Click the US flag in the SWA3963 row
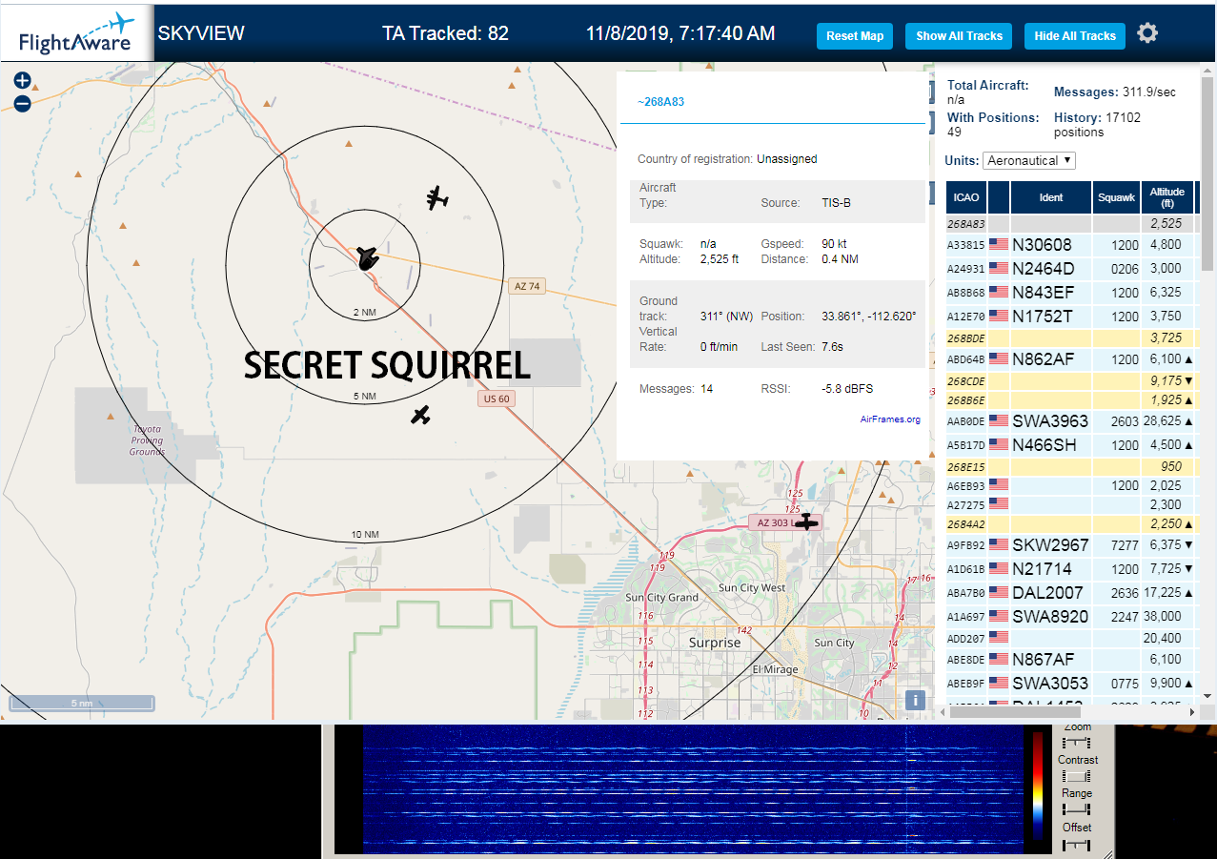1217x859 pixels. pyautogui.click(x=999, y=420)
